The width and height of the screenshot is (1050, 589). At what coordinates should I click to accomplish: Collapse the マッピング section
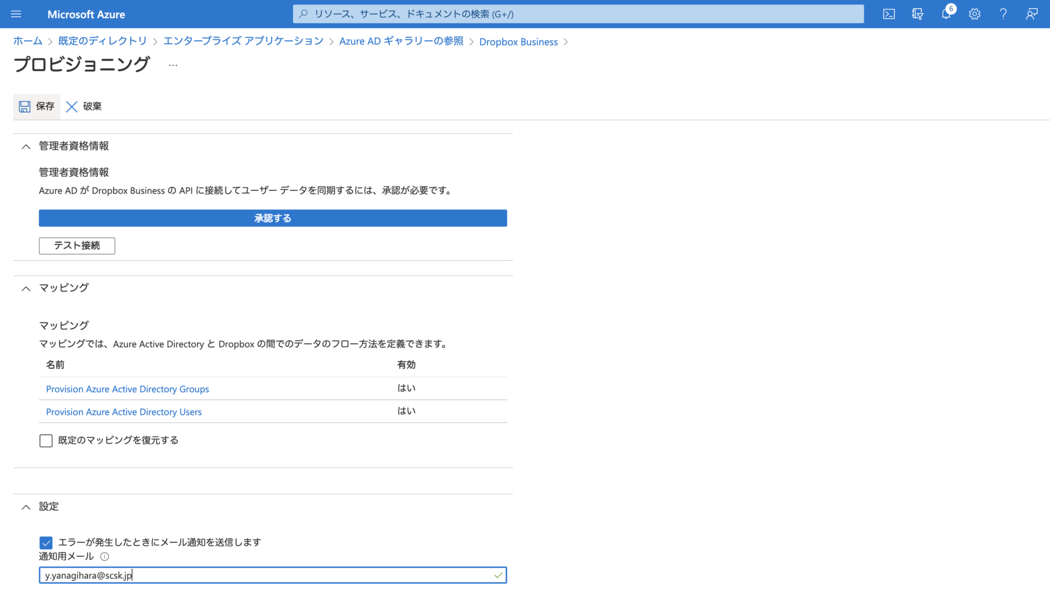click(26, 289)
